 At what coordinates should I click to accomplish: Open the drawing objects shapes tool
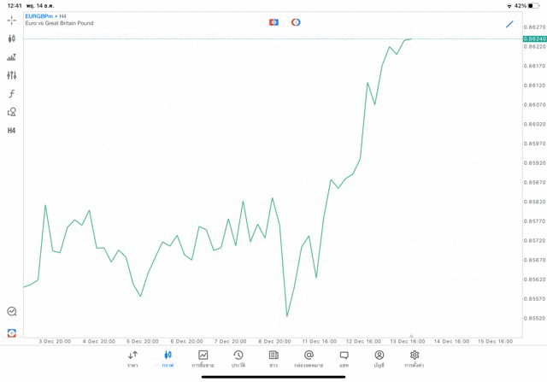tap(12, 112)
